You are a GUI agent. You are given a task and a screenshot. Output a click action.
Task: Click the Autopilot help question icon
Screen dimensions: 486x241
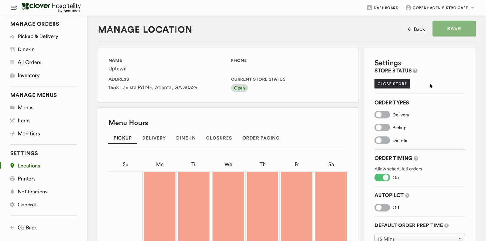(407, 195)
